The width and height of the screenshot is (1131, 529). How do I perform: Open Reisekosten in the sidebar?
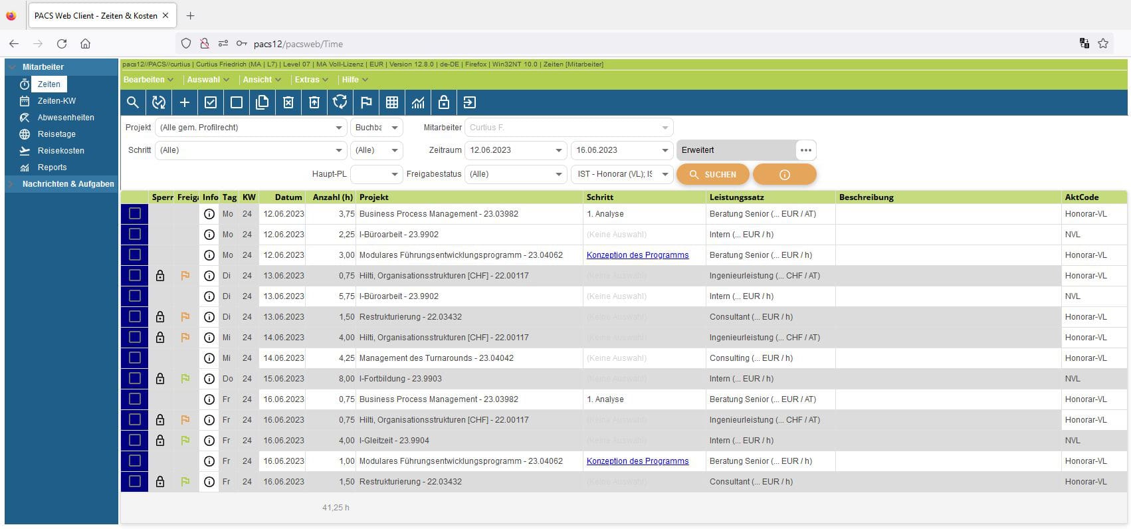60,151
